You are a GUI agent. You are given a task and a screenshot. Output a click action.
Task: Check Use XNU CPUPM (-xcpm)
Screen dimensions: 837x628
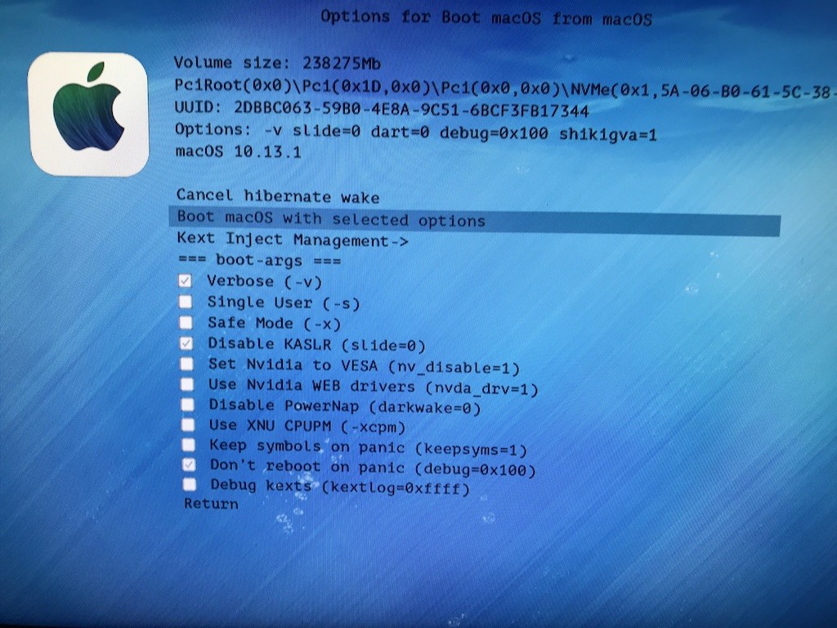coord(188,424)
